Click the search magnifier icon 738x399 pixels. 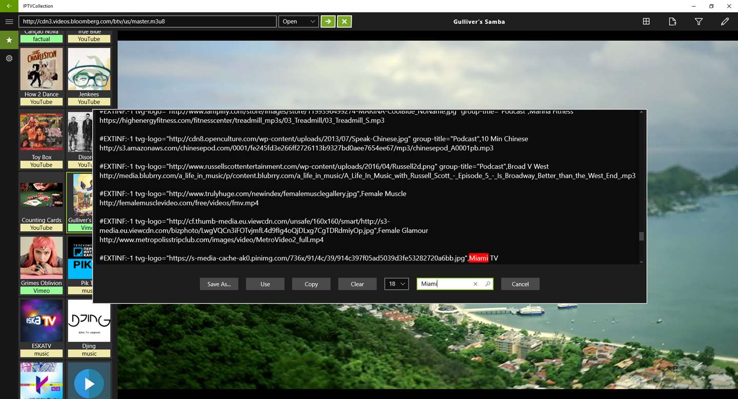[x=487, y=284]
